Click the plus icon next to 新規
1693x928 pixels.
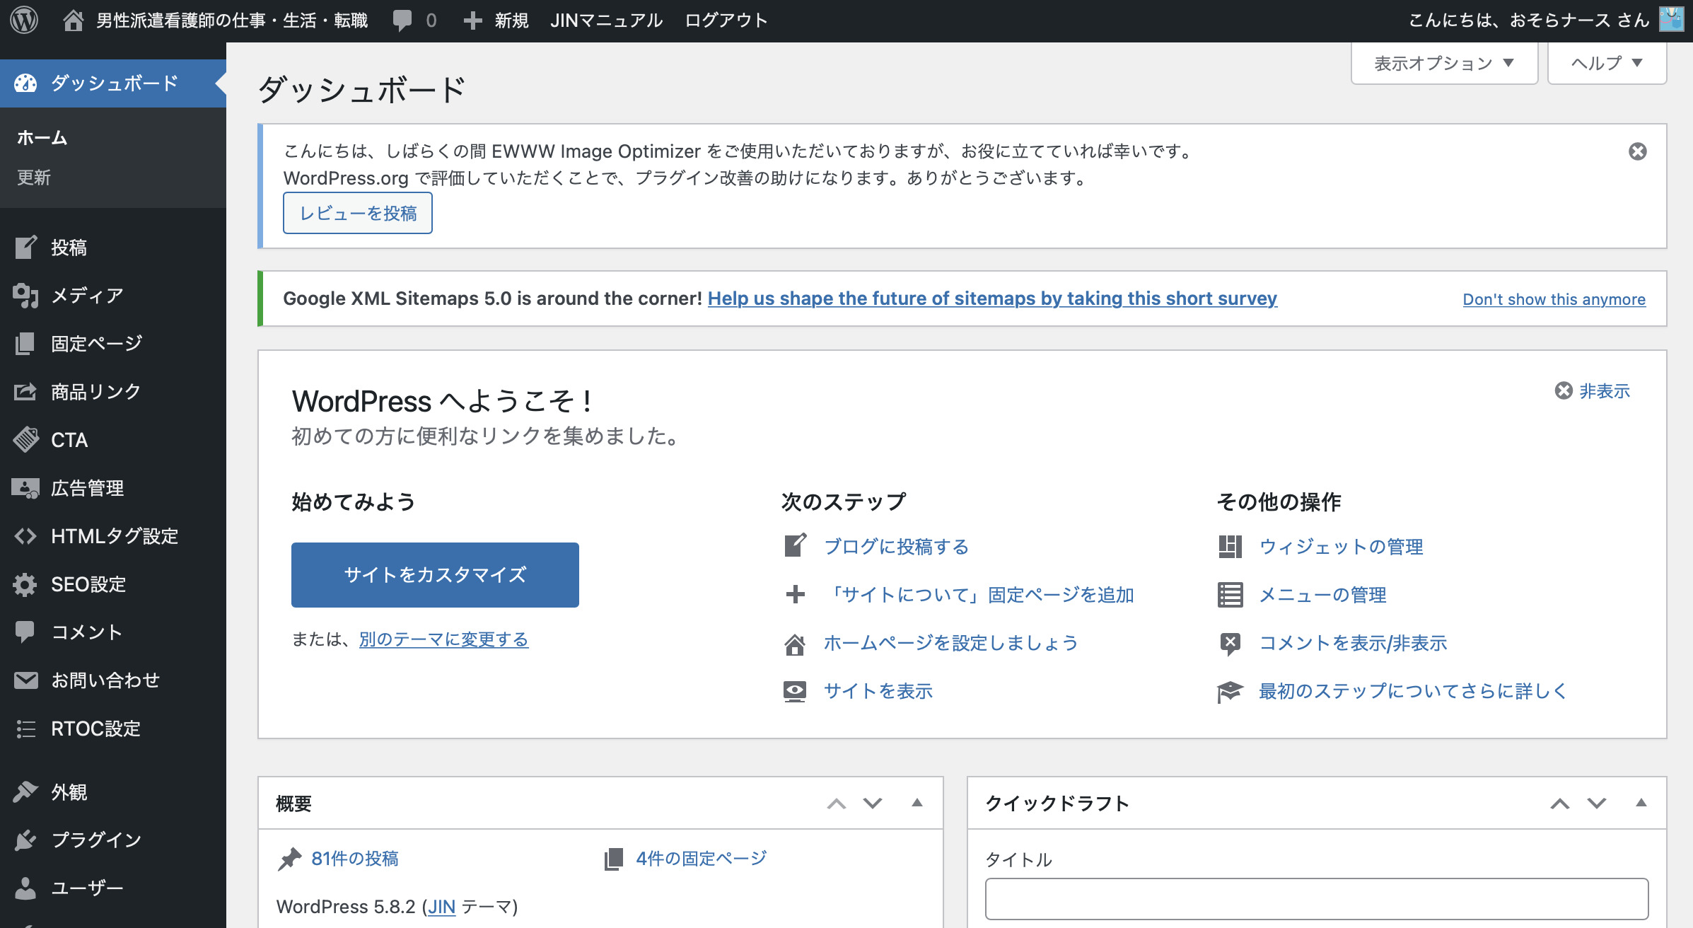coord(473,21)
